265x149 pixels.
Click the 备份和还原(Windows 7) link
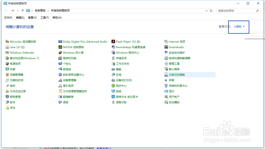point(24,58)
